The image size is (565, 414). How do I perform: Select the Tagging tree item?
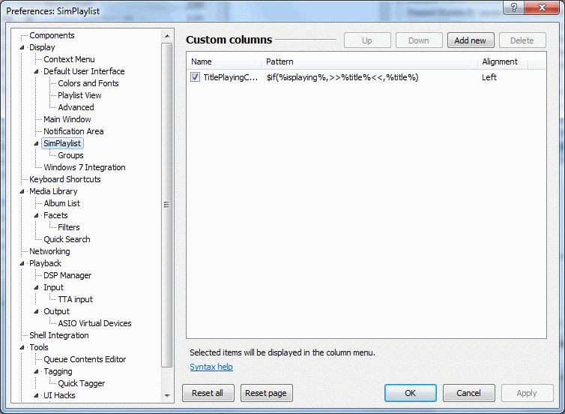(x=58, y=371)
